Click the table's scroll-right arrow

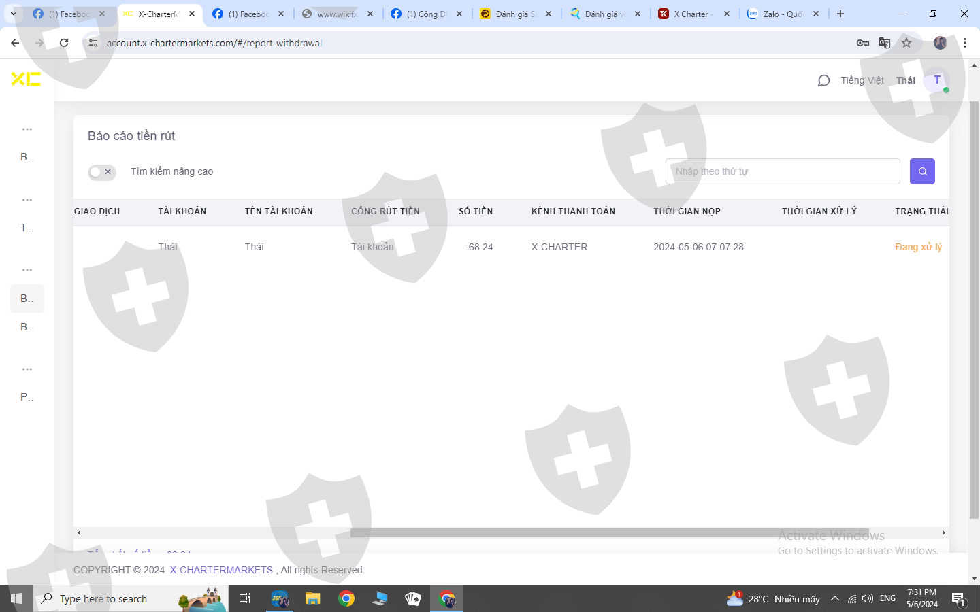tap(943, 533)
